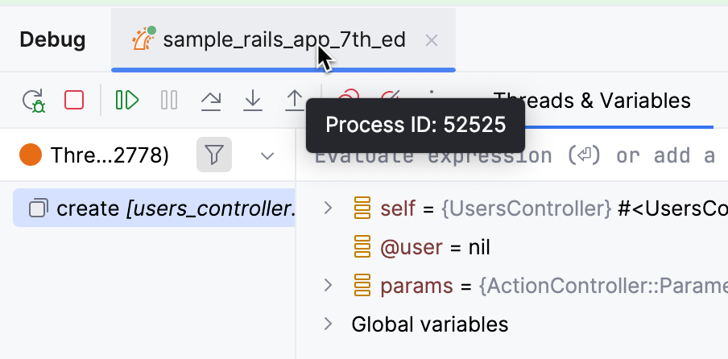Stop the debug process
This screenshot has width=728, height=359.
click(74, 100)
